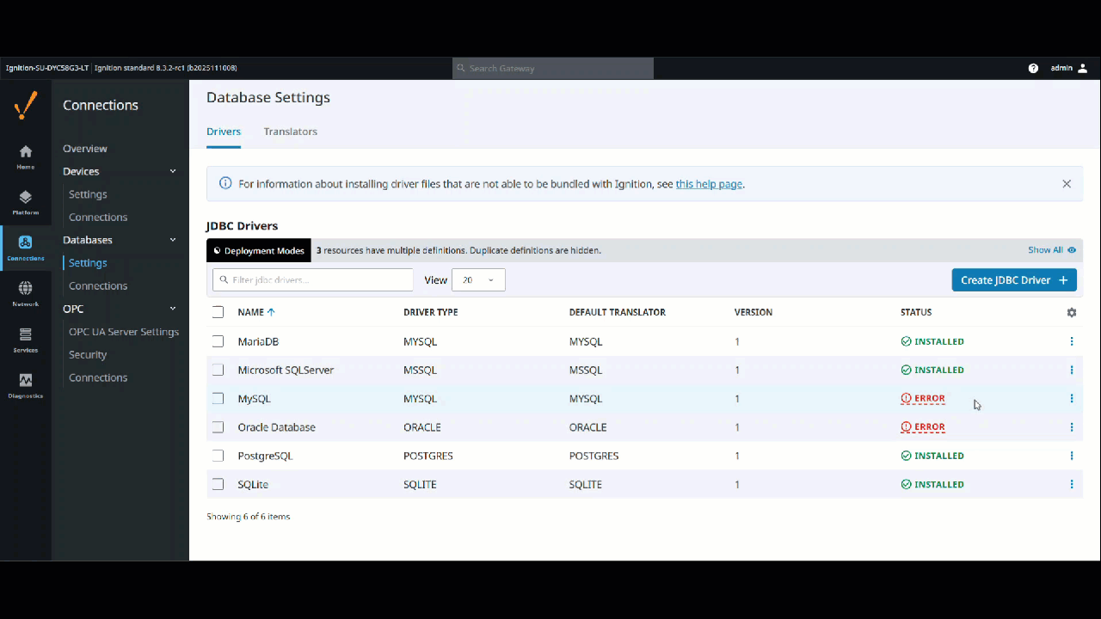Check the select-all checkbox in the table header
The height and width of the screenshot is (619, 1101).
click(218, 312)
